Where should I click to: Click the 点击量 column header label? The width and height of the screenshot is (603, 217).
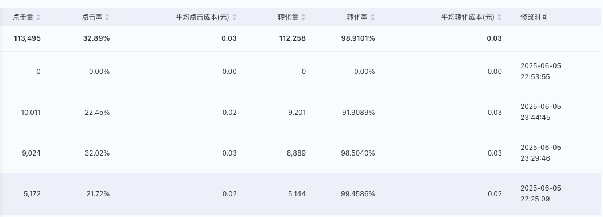pos(23,17)
